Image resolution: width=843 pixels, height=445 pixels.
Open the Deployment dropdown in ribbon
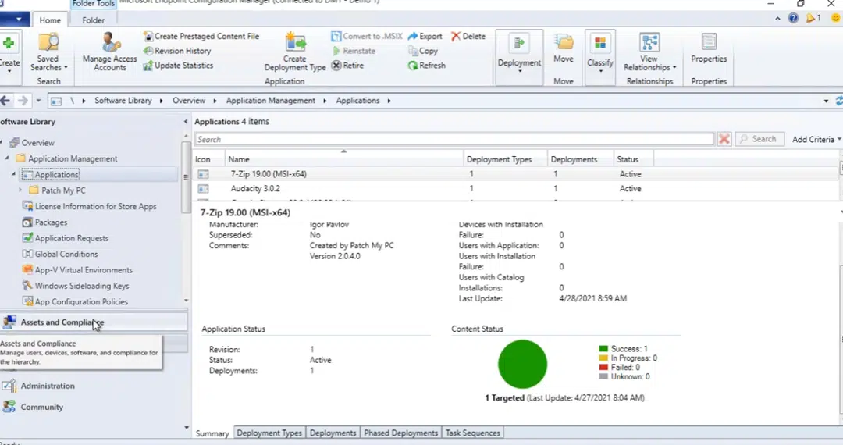(519, 56)
